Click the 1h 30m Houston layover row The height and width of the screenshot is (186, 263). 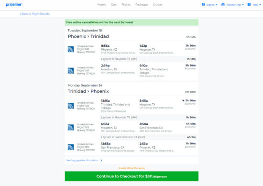tap(148, 117)
